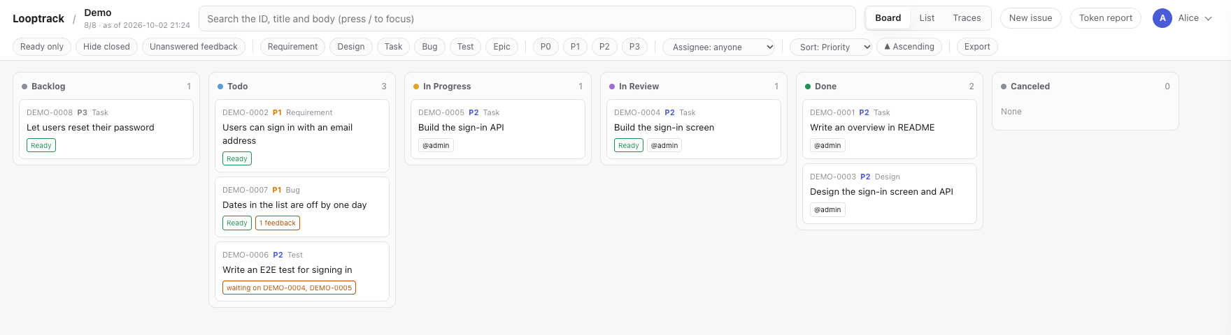Screen dimensions: 1231x335
Task: Open the Token report
Action: (1106, 18)
